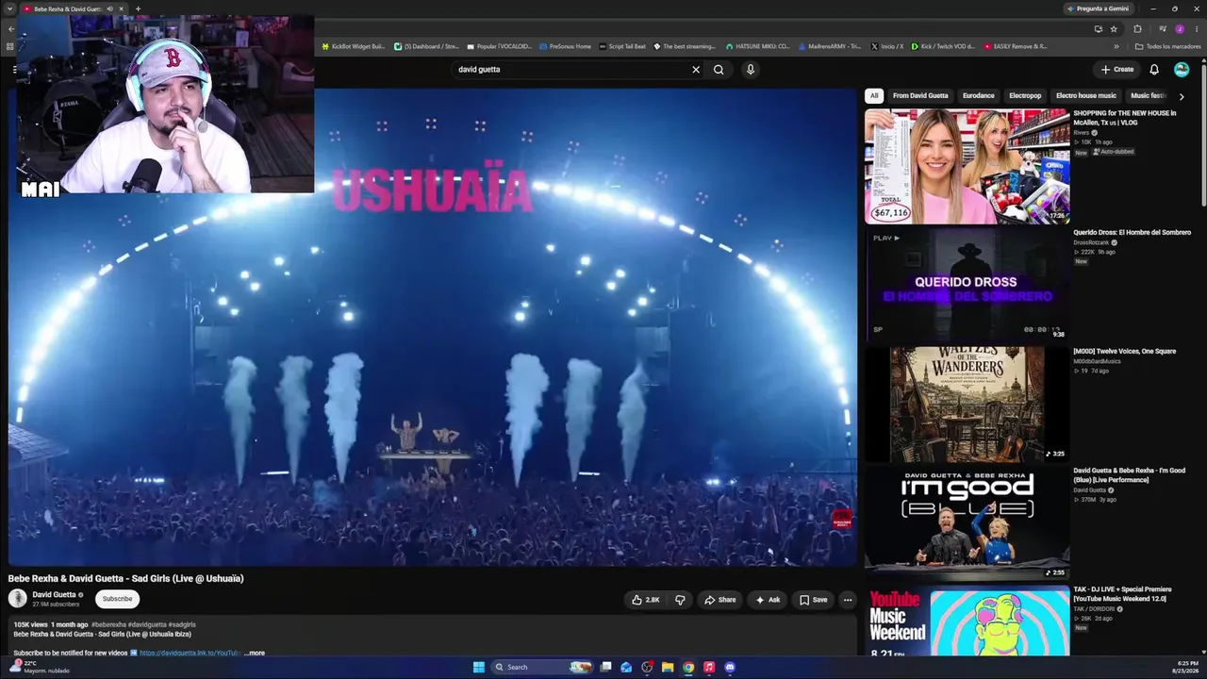Share the Sad Girls video
This screenshot has width=1207, height=679.
(x=719, y=600)
